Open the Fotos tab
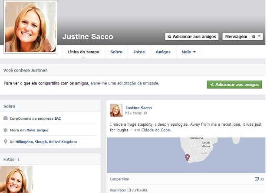This screenshot has height=193, width=267. (139, 52)
